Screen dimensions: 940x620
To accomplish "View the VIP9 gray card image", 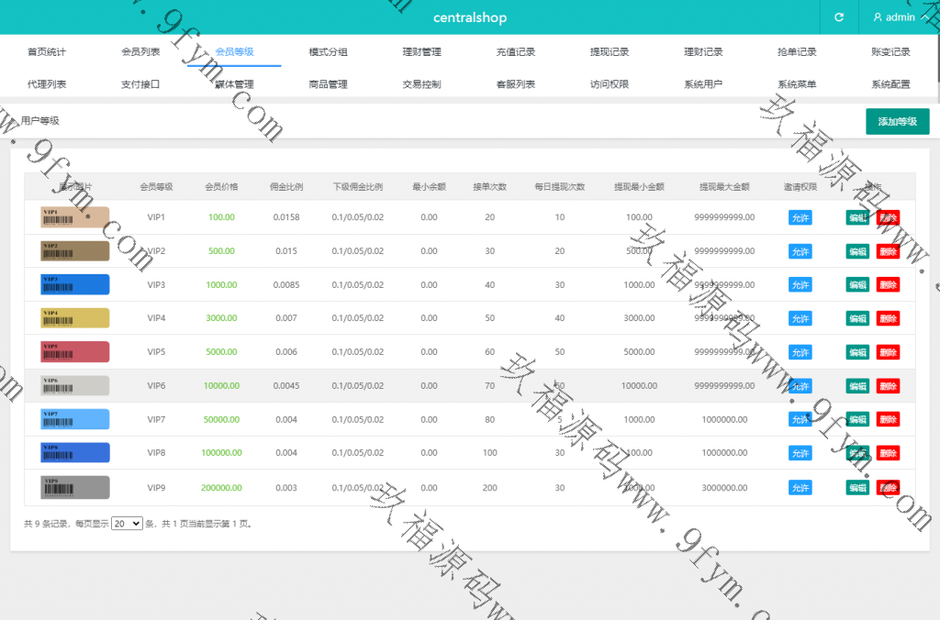I will tap(75, 487).
